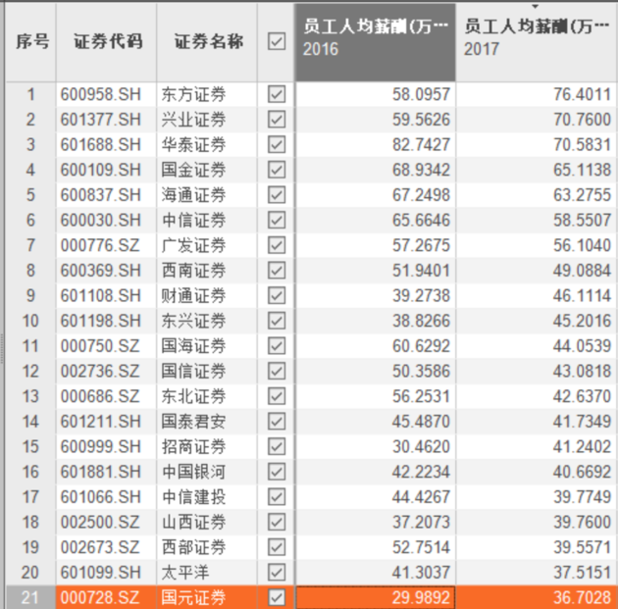Select stock code 002736.SZ
This screenshot has width=618, height=609.
pyautogui.click(x=100, y=371)
